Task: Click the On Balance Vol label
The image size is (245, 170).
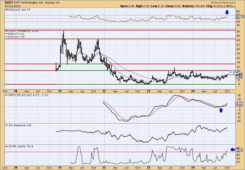Action: pos(20,125)
